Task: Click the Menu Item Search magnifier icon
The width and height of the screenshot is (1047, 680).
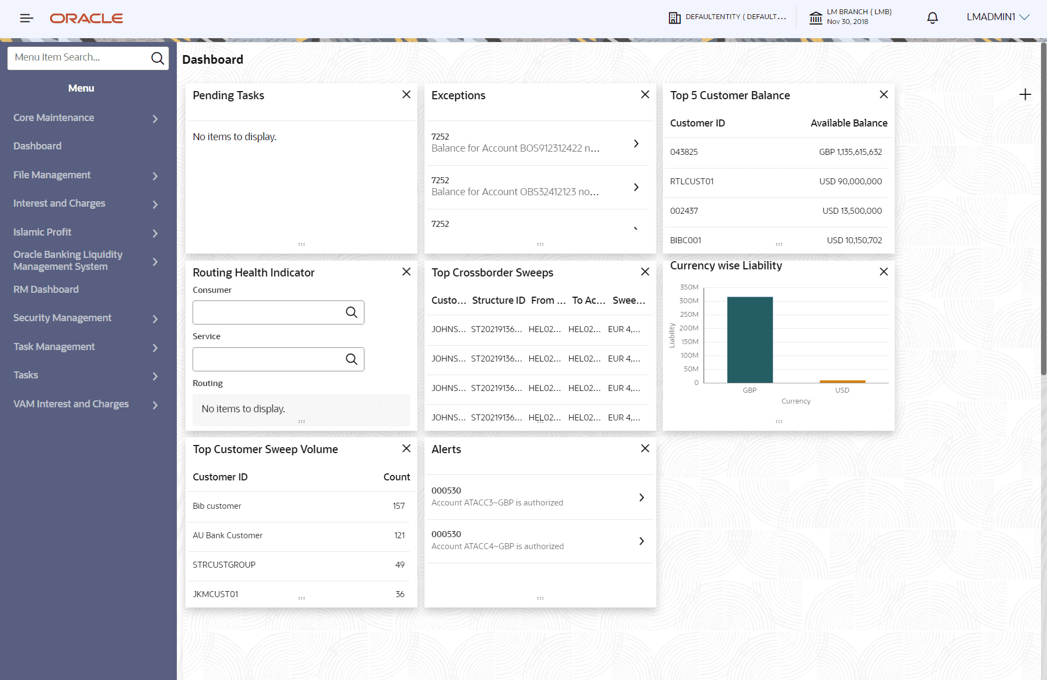Action: point(157,58)
